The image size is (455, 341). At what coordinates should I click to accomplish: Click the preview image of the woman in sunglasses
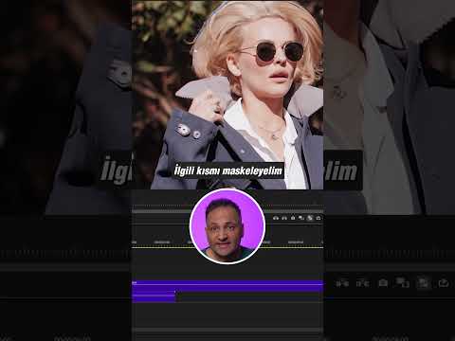tap(227, 95)
